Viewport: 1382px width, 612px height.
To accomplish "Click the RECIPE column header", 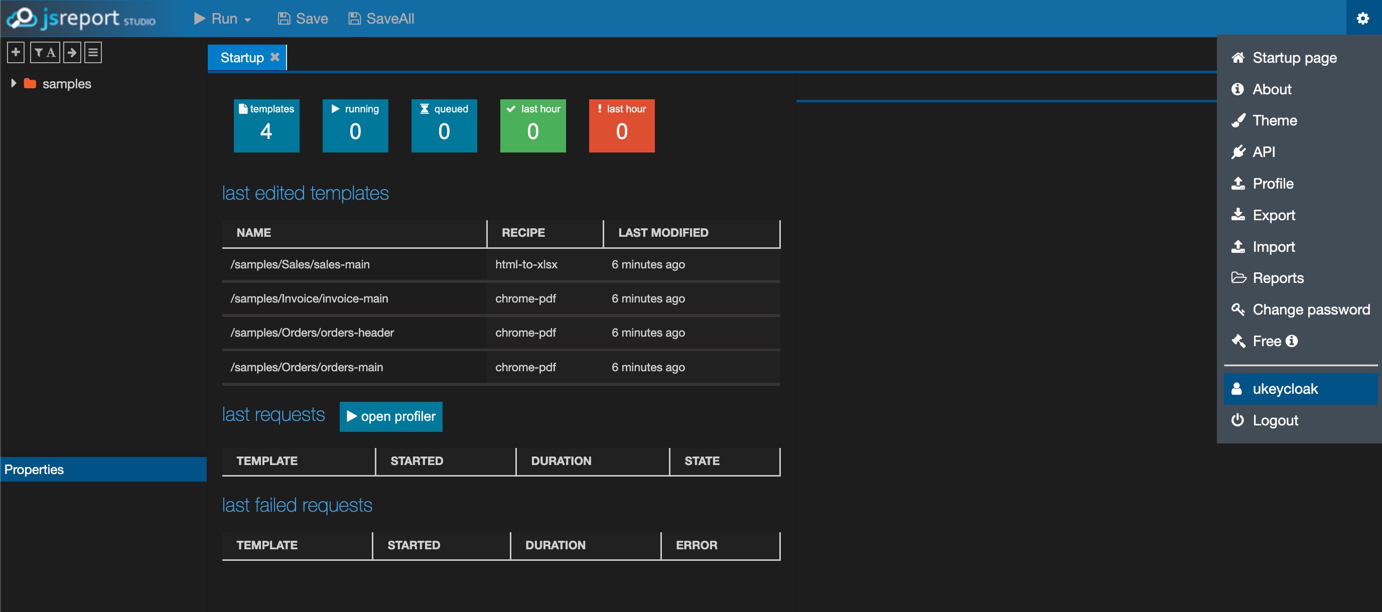I will click(545, 233).
